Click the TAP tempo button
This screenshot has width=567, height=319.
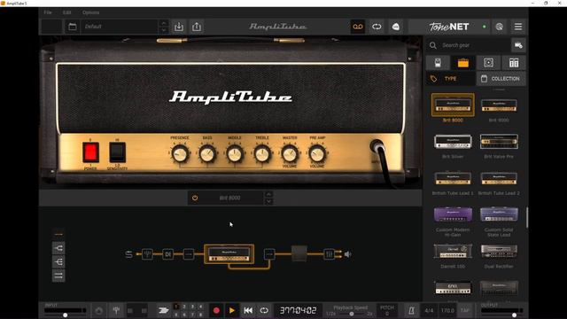pos(464,310)
